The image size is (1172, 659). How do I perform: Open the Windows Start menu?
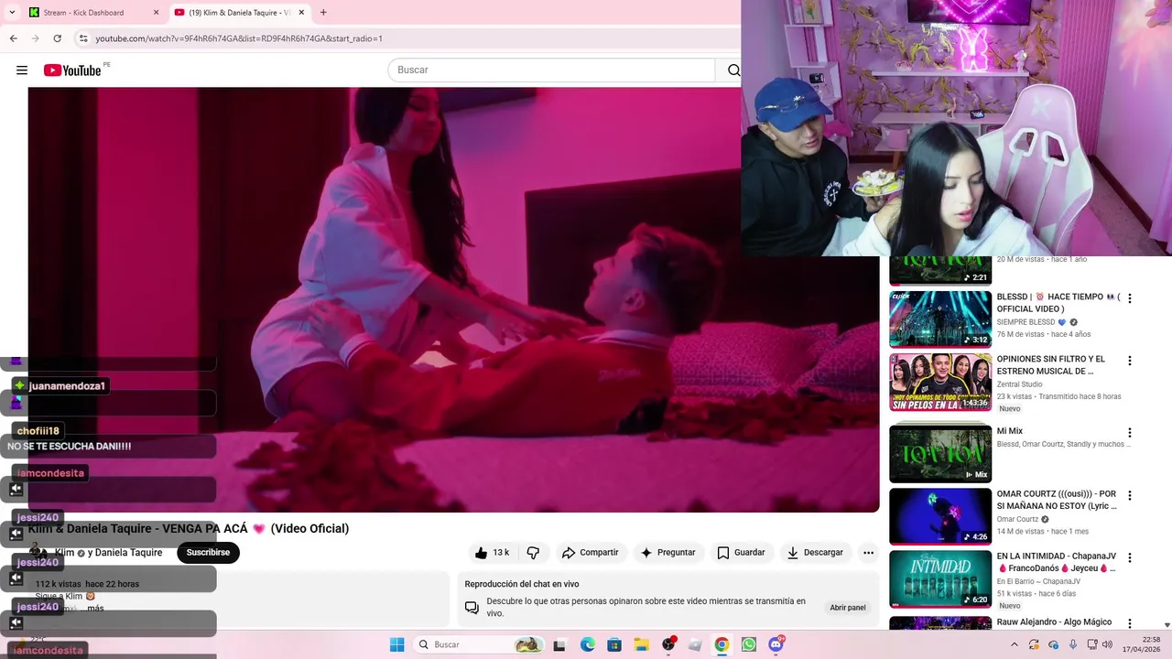(396, 644)
